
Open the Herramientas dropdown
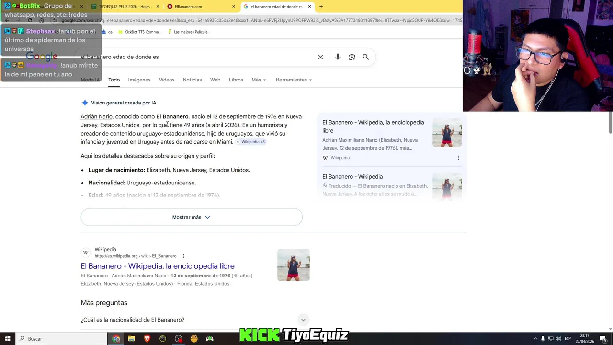tap(294, 80)
